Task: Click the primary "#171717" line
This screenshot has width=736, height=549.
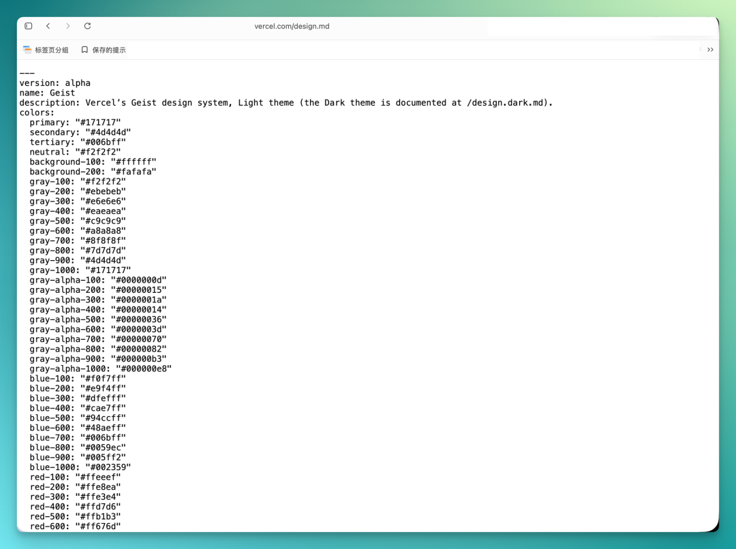Action: point(75,123)
